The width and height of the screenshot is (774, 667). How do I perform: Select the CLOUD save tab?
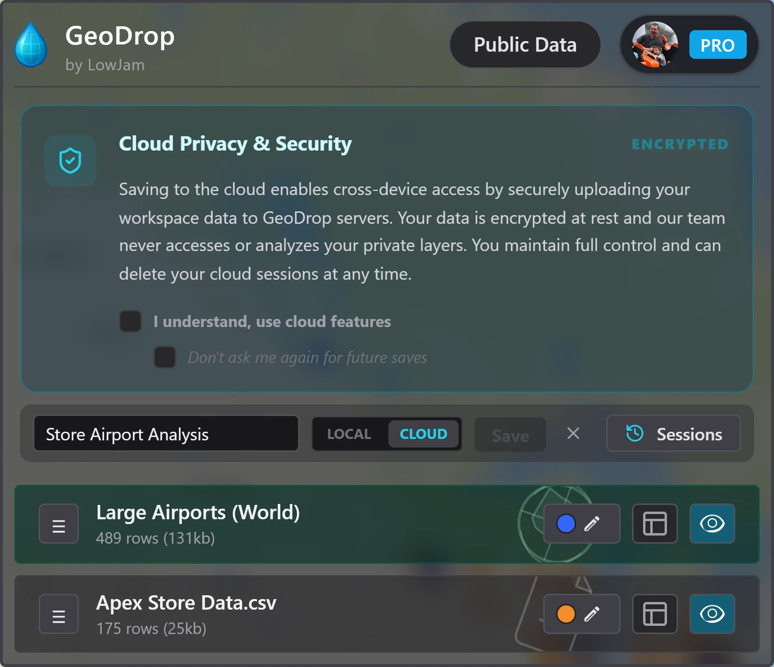tap(423, 434)
